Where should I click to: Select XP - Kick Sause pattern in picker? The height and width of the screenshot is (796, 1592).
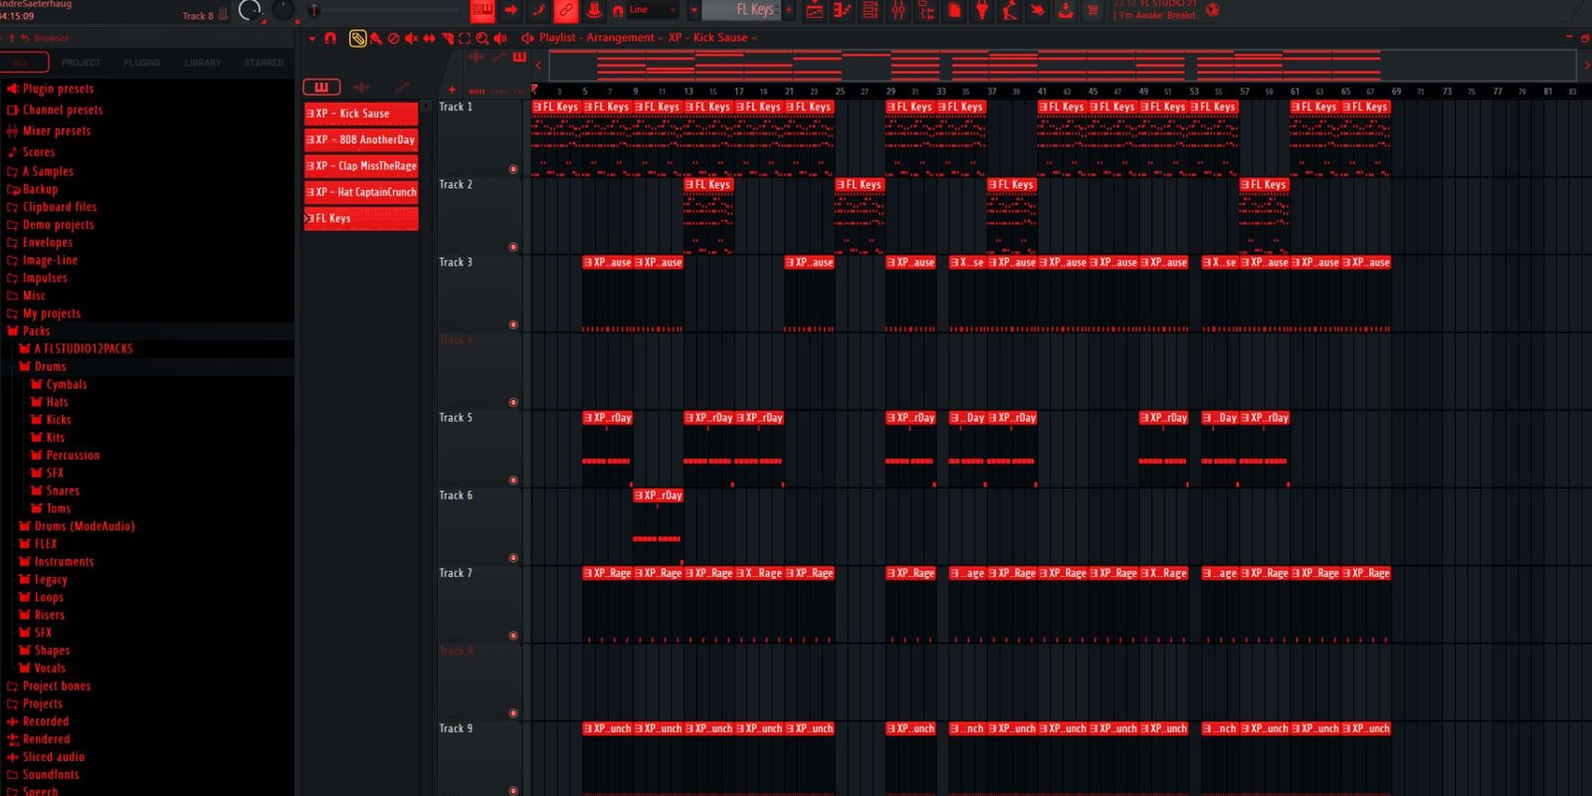[x=361, y=113]
